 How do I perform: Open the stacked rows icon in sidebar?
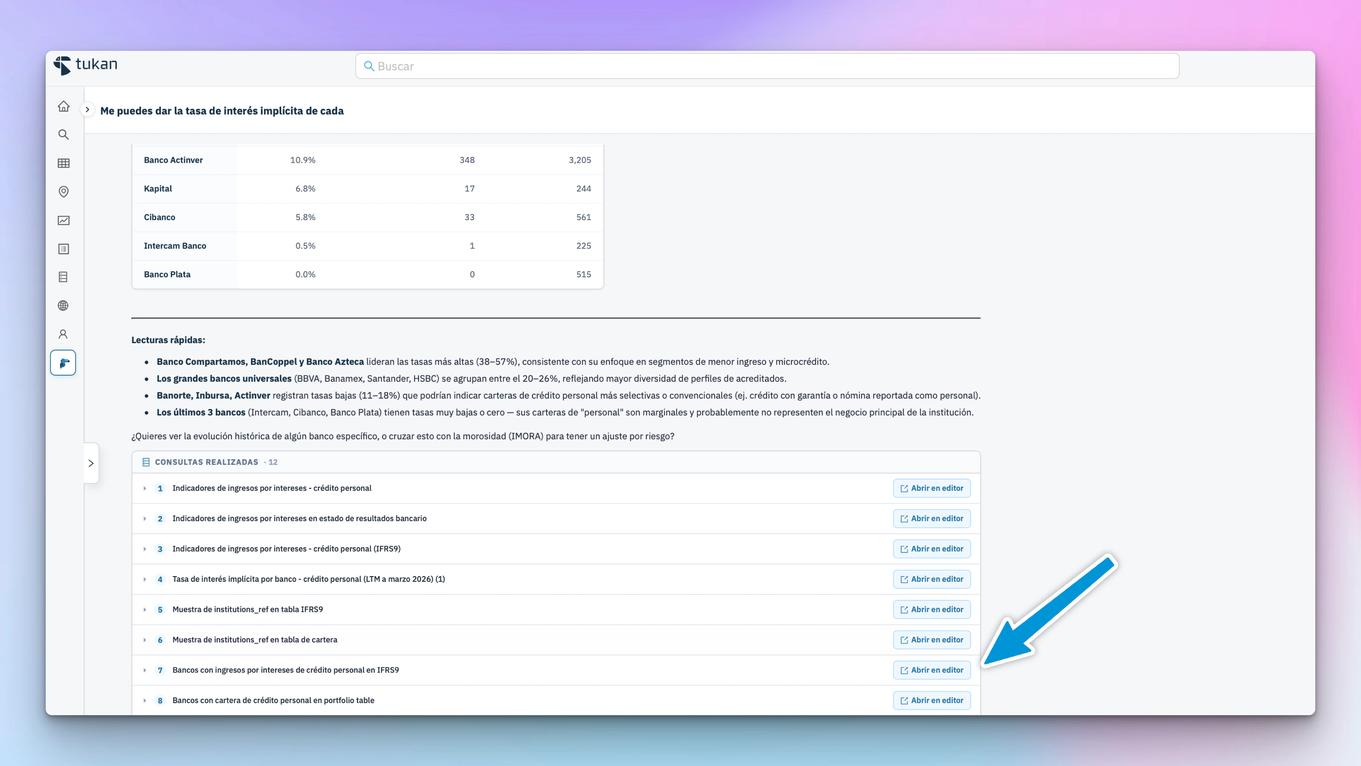point(63,277)
